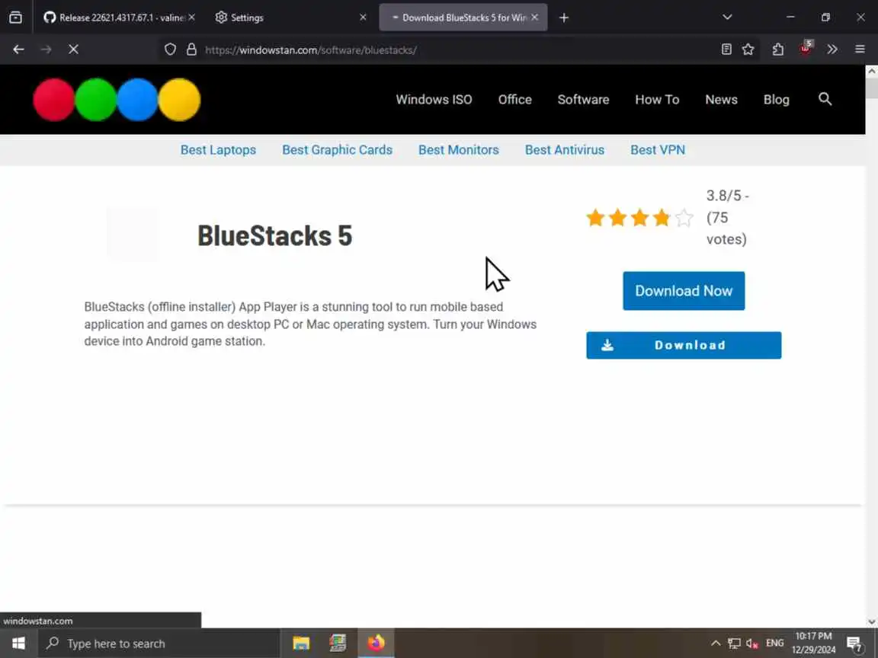Open the Software menu item
Screen dimensions: 878x658
coord(584,100)
